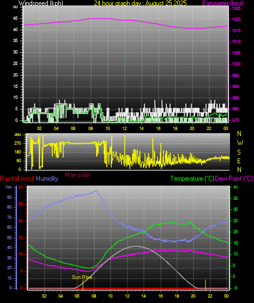This screenshot has height=303, width=254.
Task: Select the 1005 barometer scale value
Action: point(236,53)
